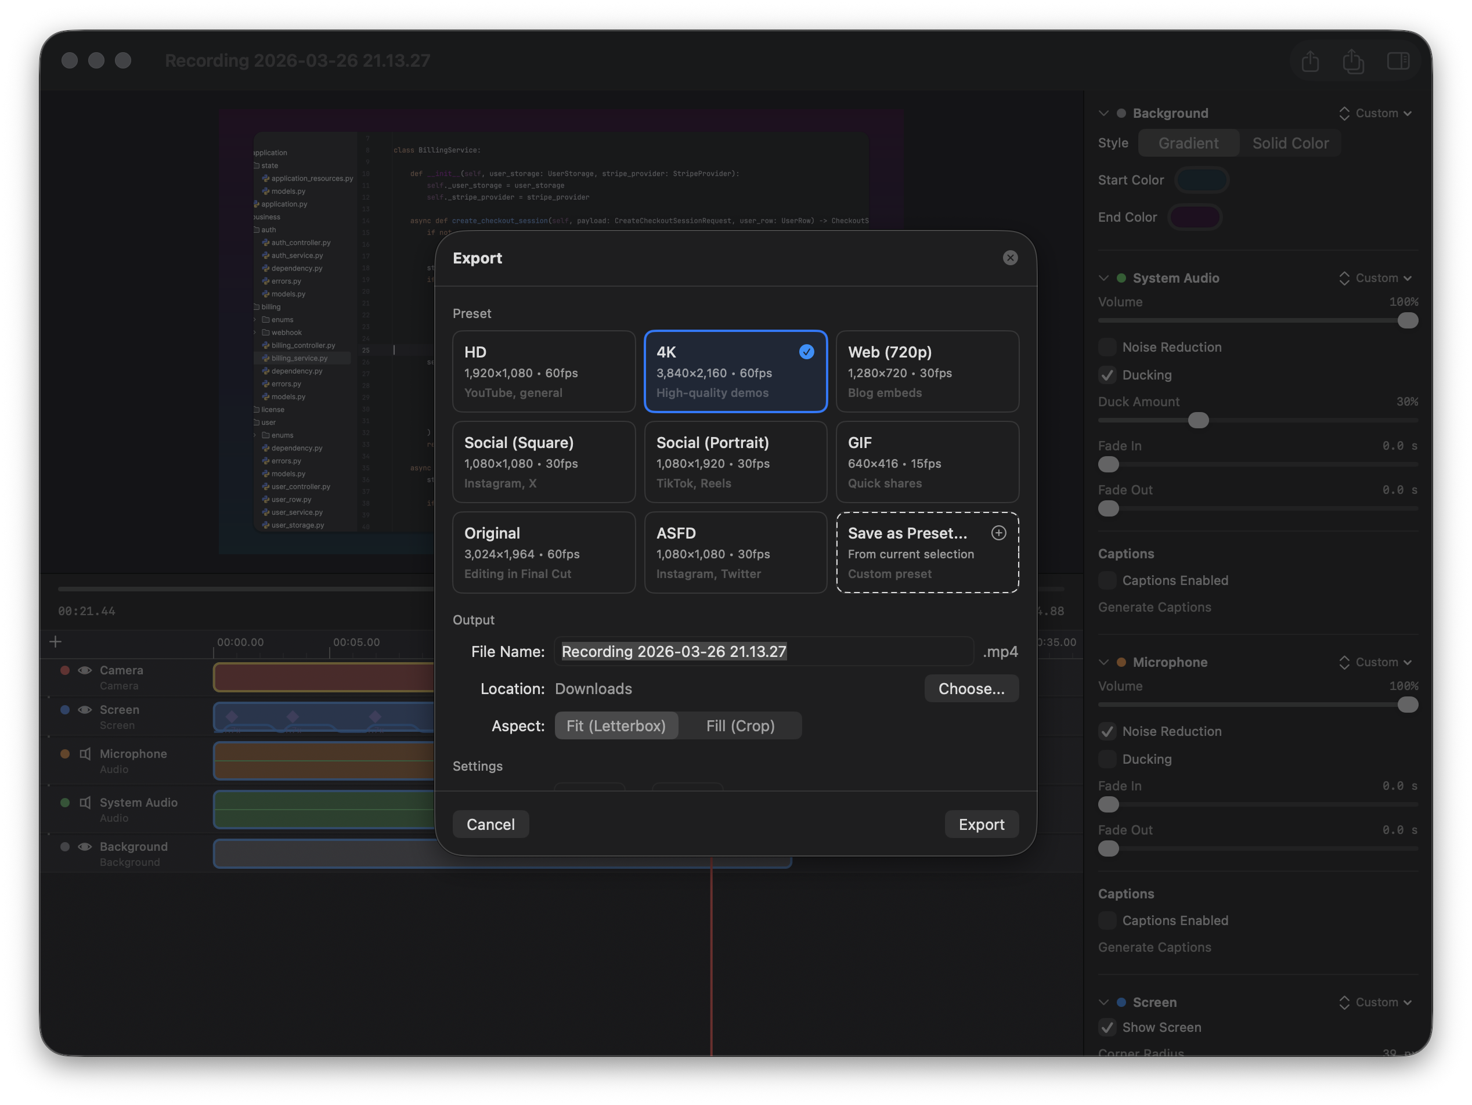Screen dimensions: 1472x1105
Task: Click the blue color dot on Screen timeline track
Action: (x=64, y=709)
